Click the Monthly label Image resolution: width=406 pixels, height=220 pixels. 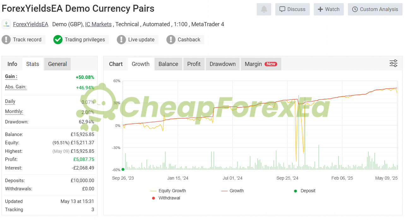[14, 111]
